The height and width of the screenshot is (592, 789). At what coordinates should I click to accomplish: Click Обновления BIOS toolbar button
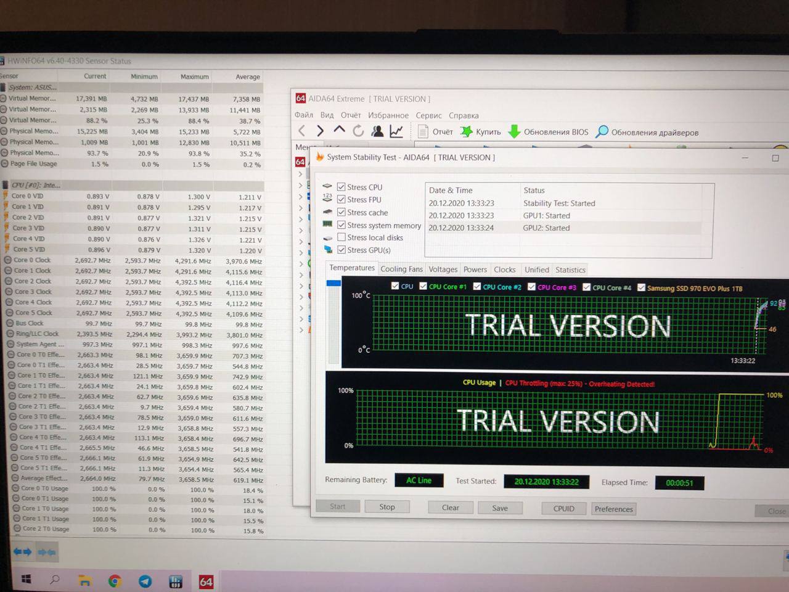pyautogui.click(x=548, y=131)
